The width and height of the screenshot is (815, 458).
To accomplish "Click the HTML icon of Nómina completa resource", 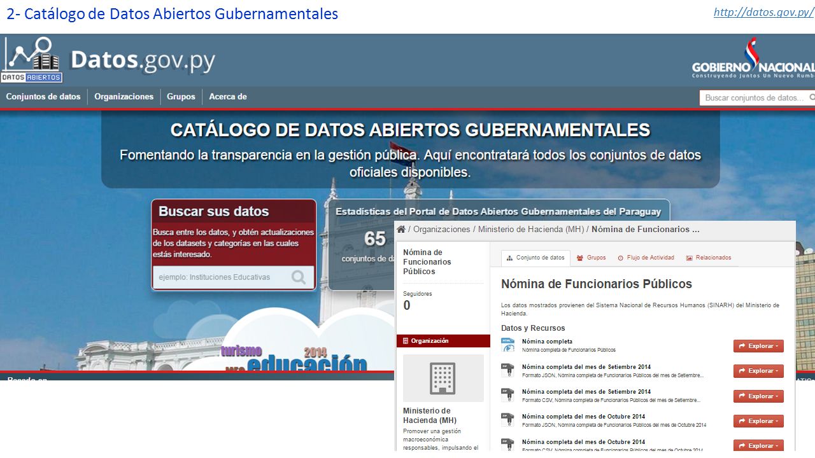I will [x=507, y=345].
